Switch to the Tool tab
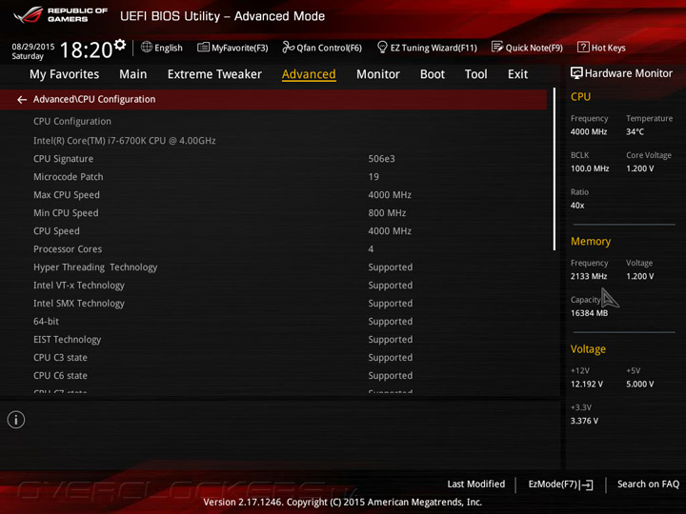This screenshot has width=686, height=514. pos(476,74)
